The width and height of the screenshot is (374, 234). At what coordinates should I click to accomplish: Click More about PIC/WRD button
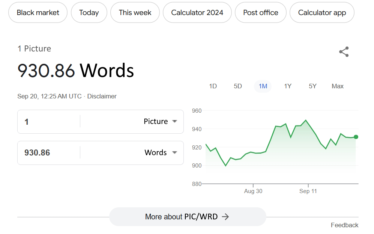pos(187,217)
